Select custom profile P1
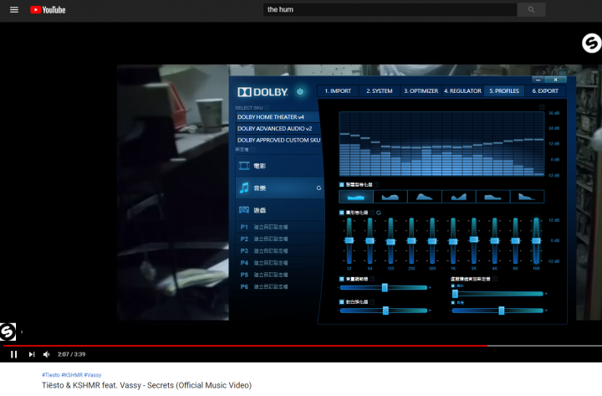Screen dimensions: 602x396 tap(279, 227)
